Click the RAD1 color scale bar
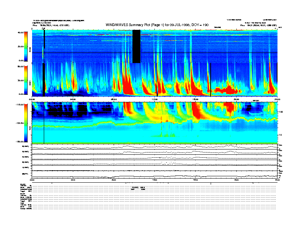This screenshot has height=231, width=299. coord(26,80)
